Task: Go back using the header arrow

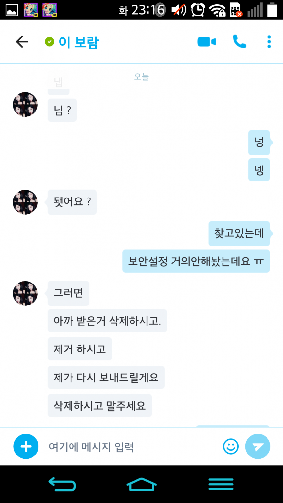Action: click(x=22, y=42)
